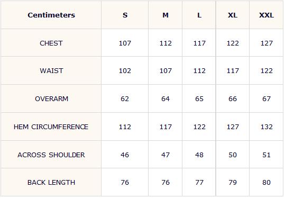Click the L size column header
Image resolution: width=285 pixels, height=198 pixels.
(x=199, y=15)
